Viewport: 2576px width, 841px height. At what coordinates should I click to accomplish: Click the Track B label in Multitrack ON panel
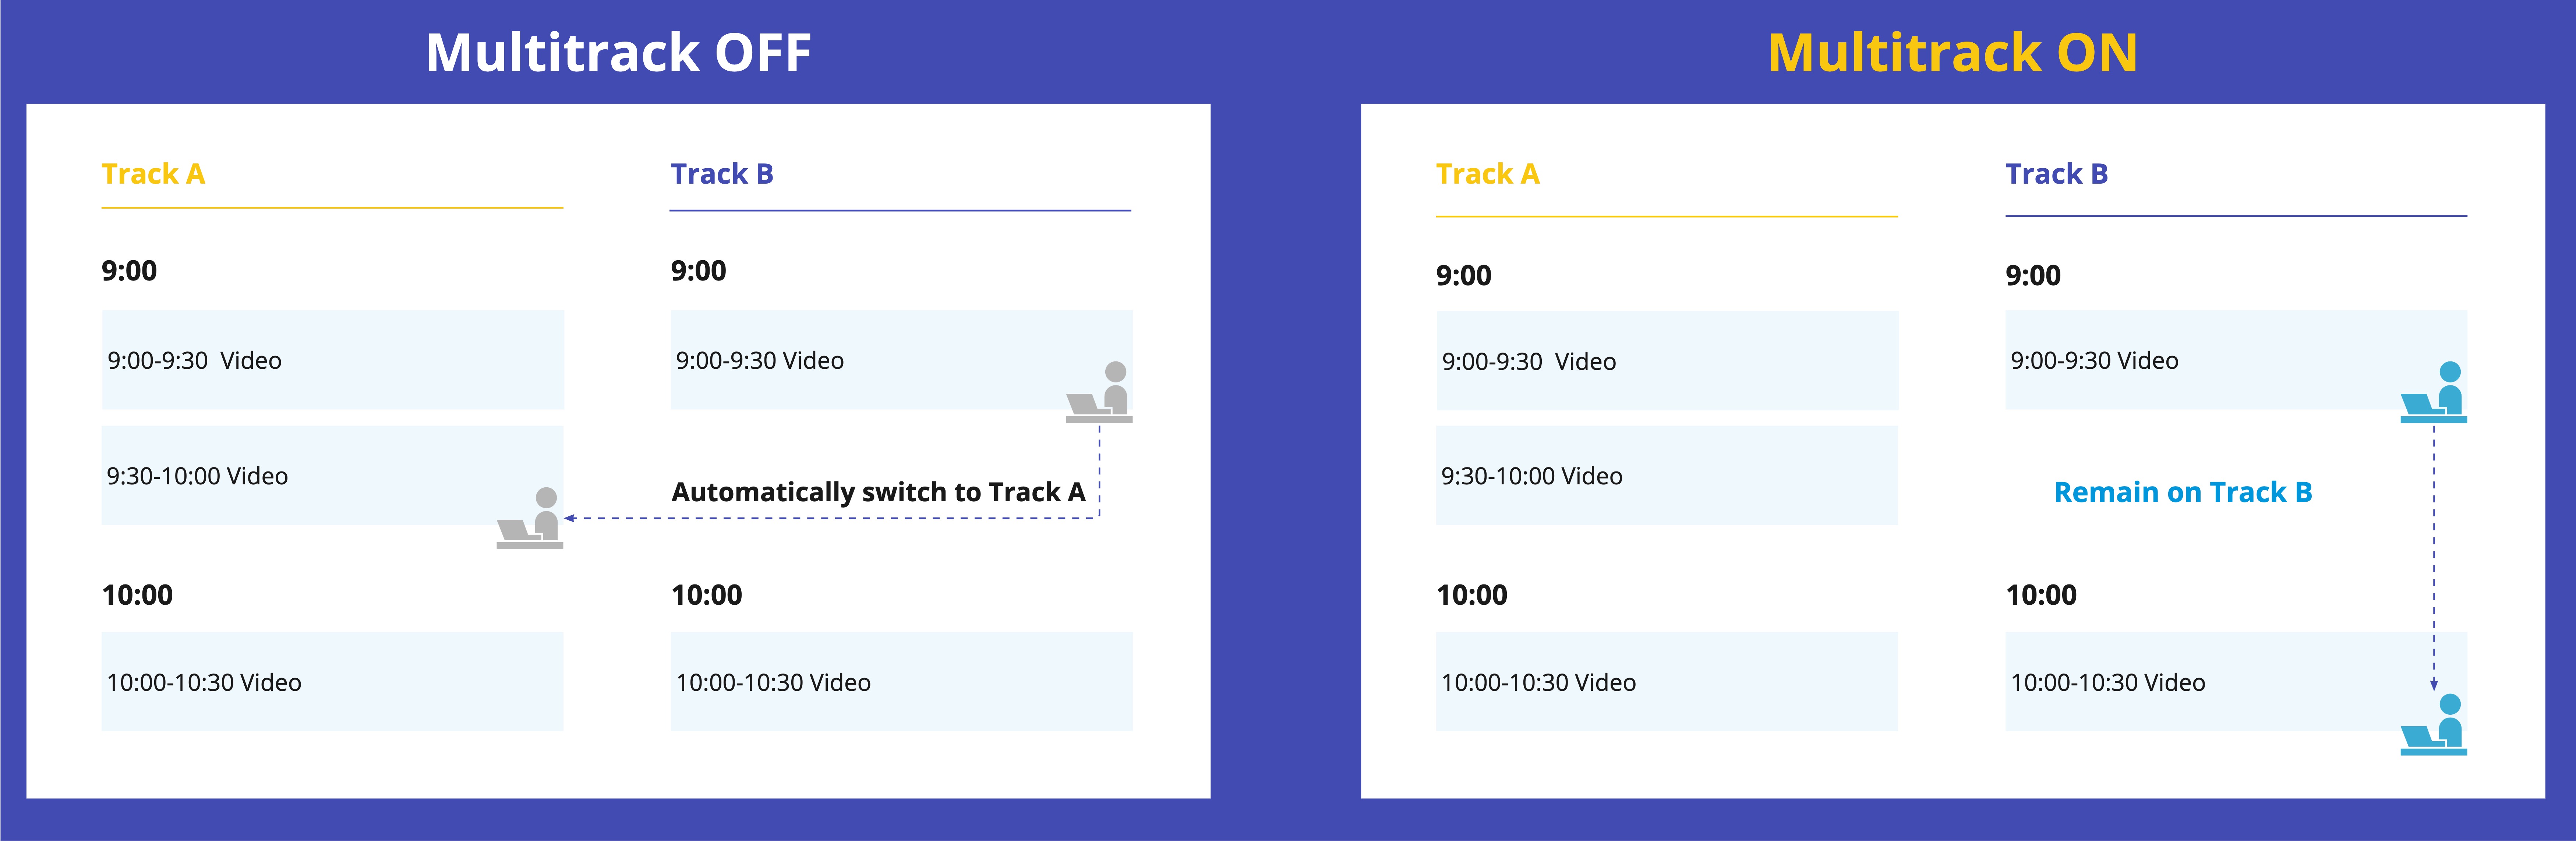[x=2057, y=174]
